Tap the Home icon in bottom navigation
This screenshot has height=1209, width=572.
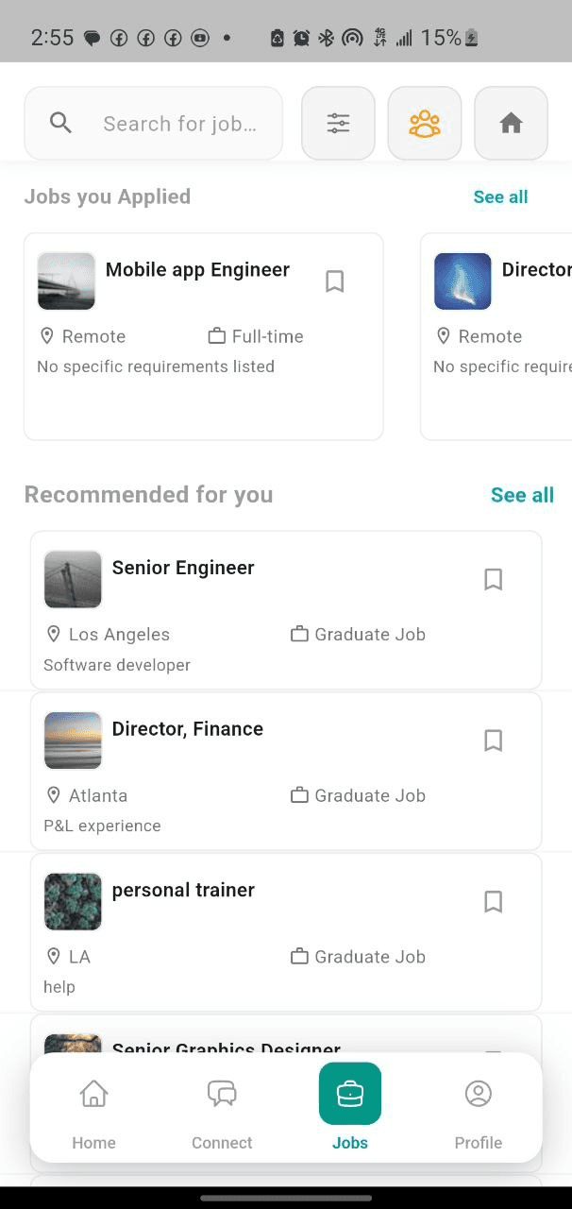[x=93, y=1093]
